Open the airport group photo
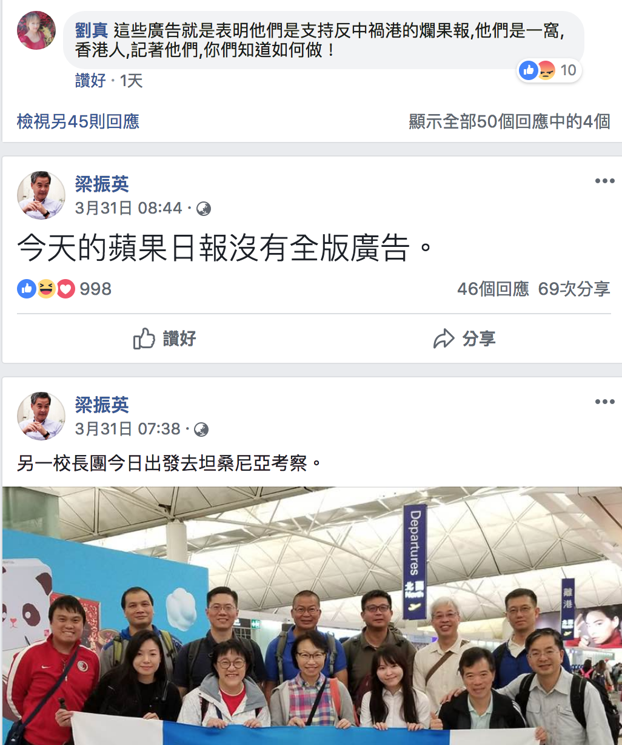Image resolution: width=622 pixels, height=745 pixels. point(312,616)
